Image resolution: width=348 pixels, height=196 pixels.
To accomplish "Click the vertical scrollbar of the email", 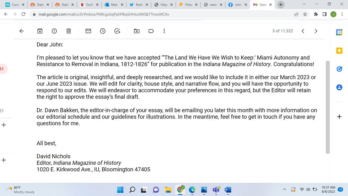I will pyautogui.click(x=328, y=107).
